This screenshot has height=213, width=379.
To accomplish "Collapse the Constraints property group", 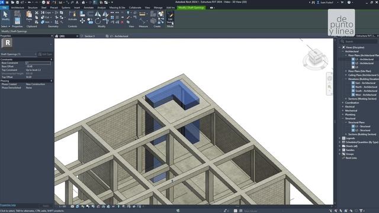I will [x=51, y=59].
